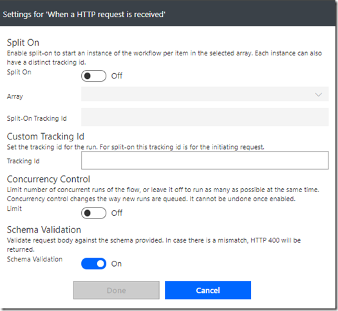
Task: Click the On label beside Schema Validation
Action: pos(117,264)
